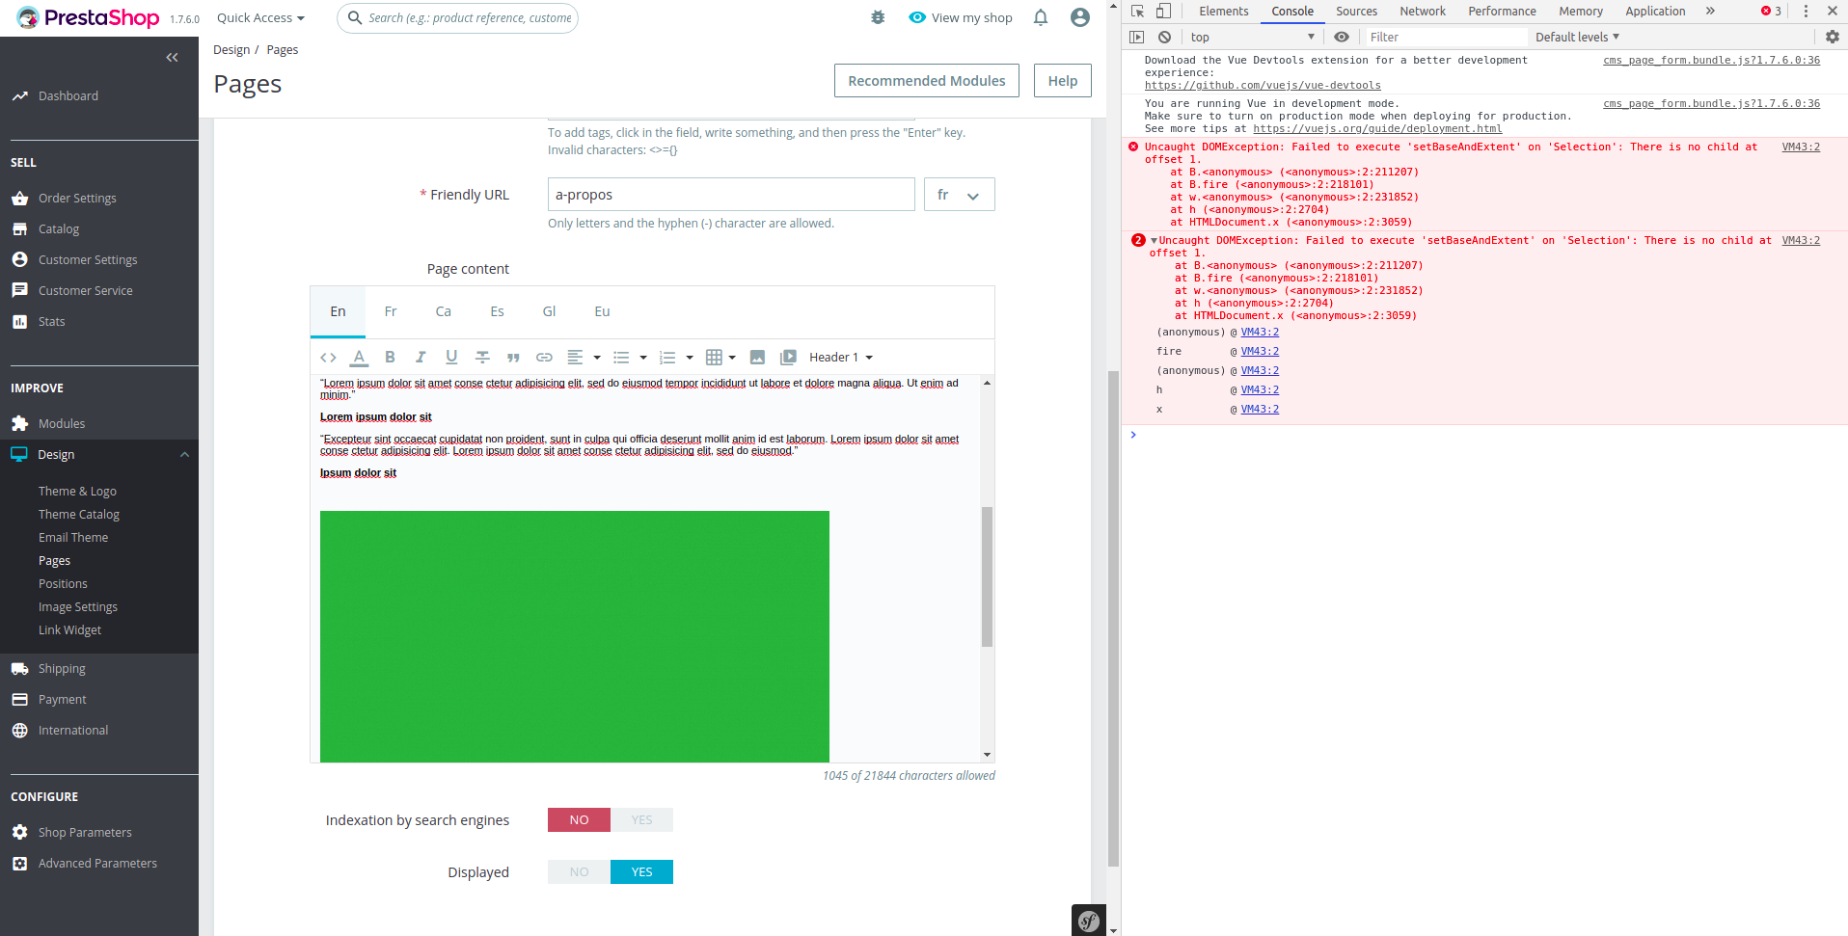
Task: Click Recommended Modules button
Action: [927, 81]
